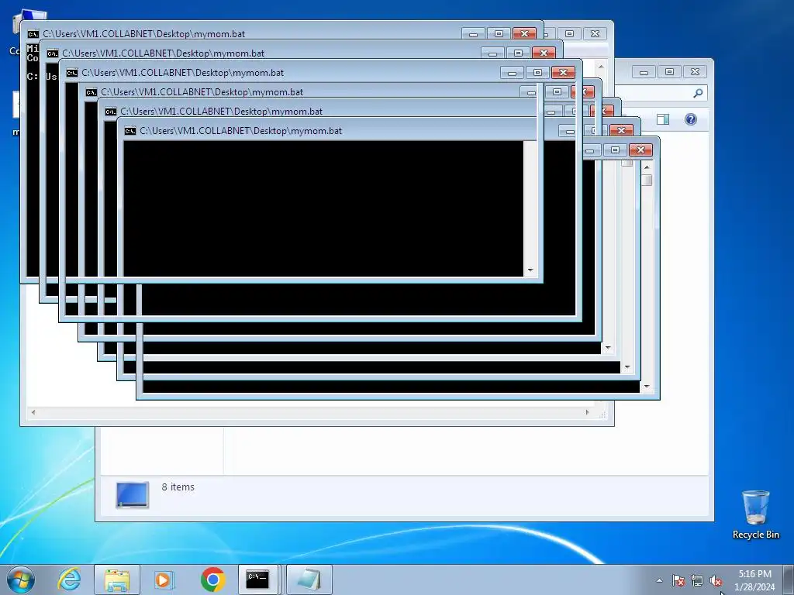
Task: Minimize the Explorer window
Action: [644, 72]
